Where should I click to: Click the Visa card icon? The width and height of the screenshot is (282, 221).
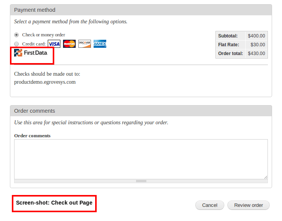tap(54, 44)
